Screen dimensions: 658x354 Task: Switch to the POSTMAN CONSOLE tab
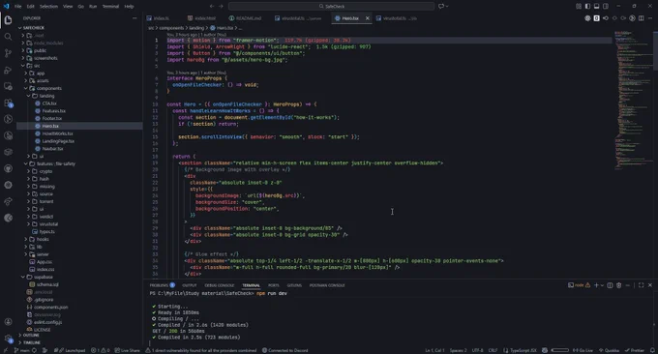point(327,285)
